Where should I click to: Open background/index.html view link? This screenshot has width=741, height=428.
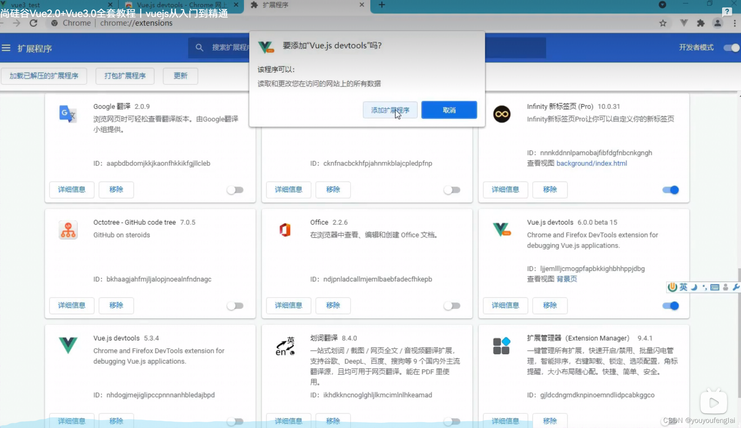[x=591, y=163]
